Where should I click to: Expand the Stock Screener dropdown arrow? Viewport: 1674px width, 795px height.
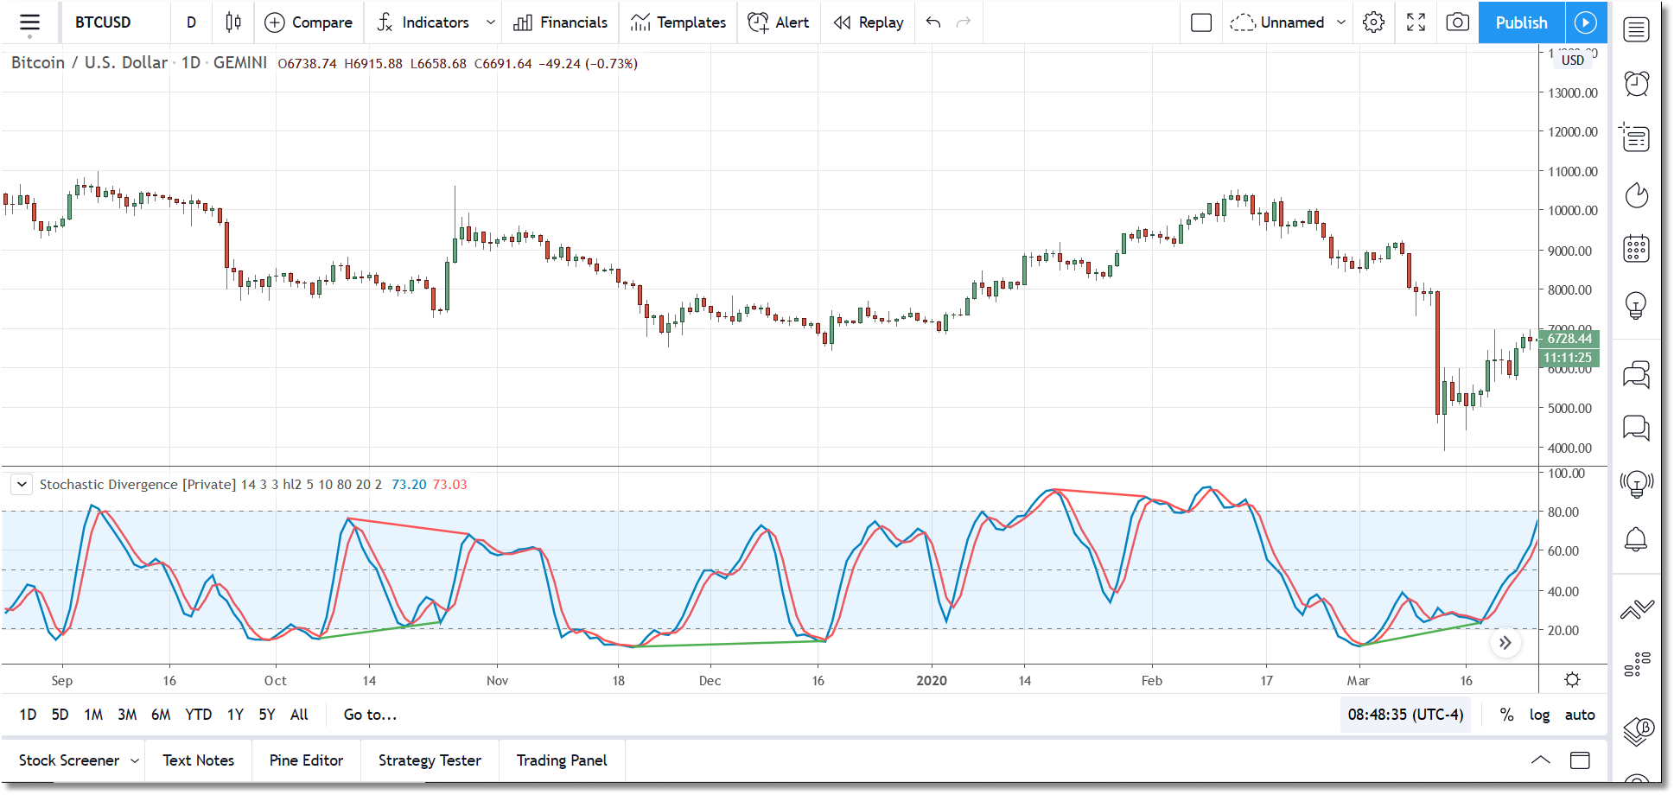(x=135, y=760)
